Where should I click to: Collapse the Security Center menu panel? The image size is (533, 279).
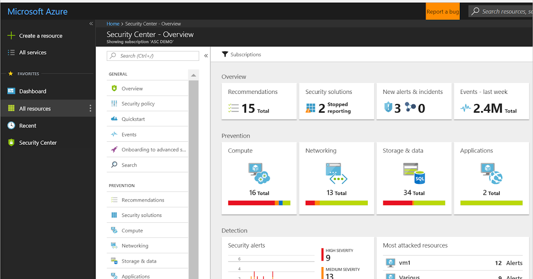206,55
